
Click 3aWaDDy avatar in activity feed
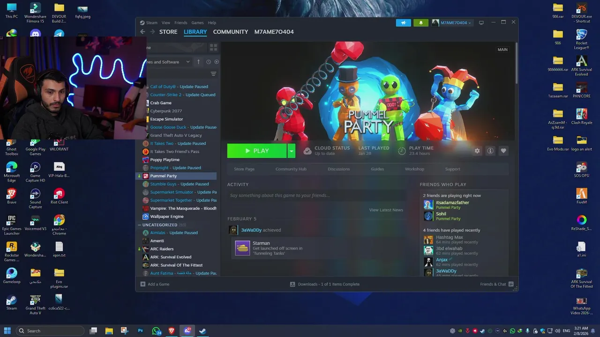coord(233,230)
